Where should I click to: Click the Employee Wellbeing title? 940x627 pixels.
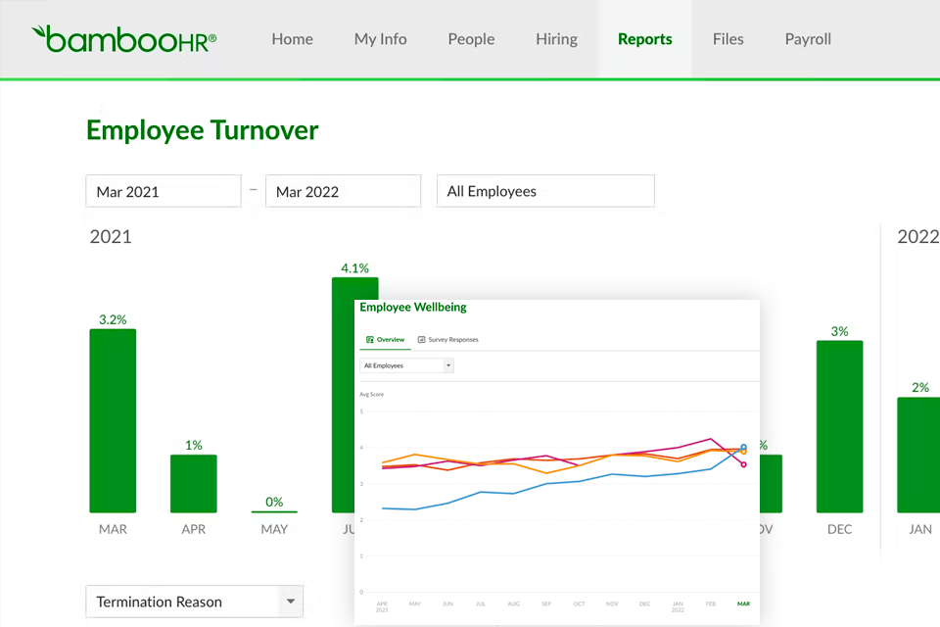click(413, 308)
